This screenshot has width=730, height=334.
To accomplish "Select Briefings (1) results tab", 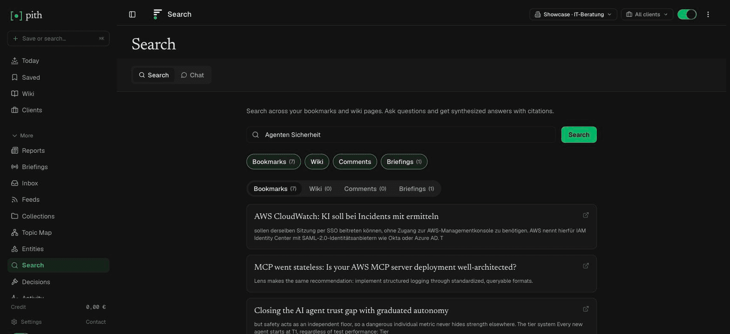I will (416, 189).
